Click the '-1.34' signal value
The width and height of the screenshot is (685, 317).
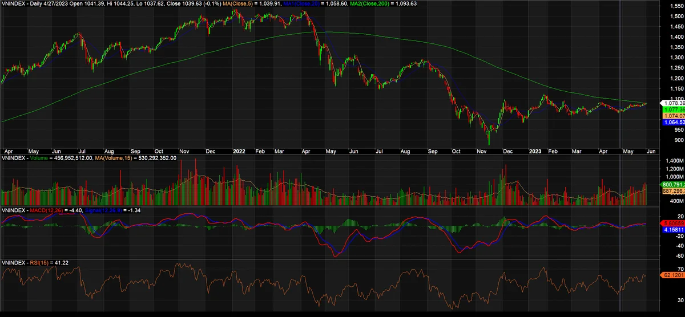134,210
